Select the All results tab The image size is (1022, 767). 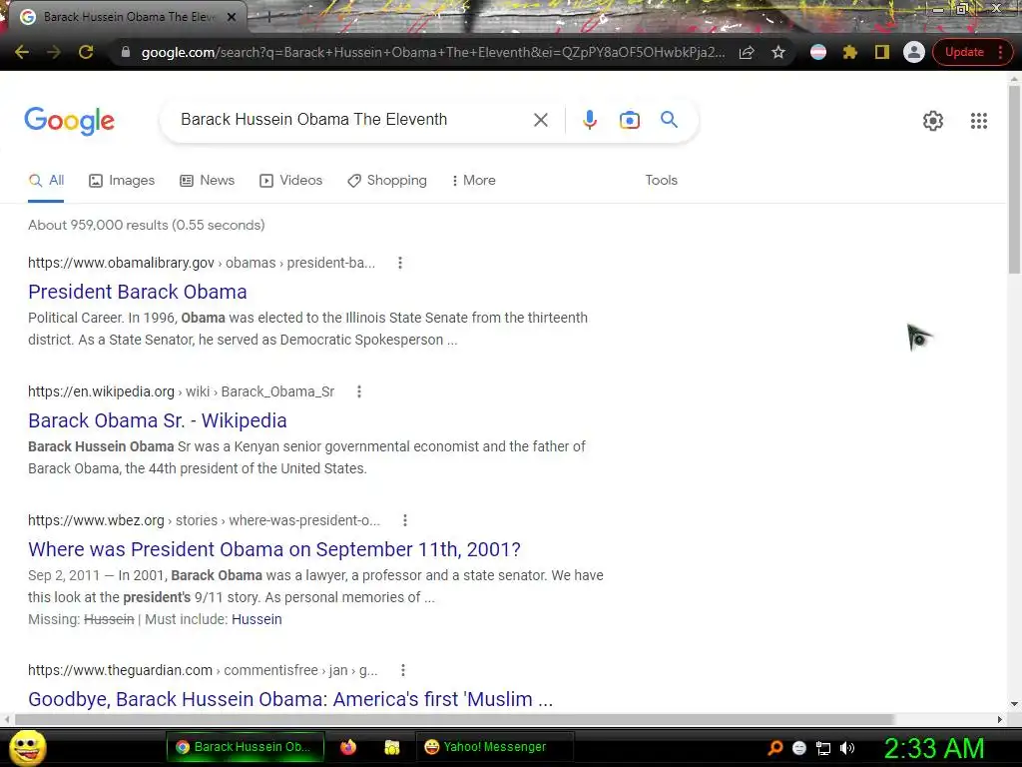click(46, 180)
